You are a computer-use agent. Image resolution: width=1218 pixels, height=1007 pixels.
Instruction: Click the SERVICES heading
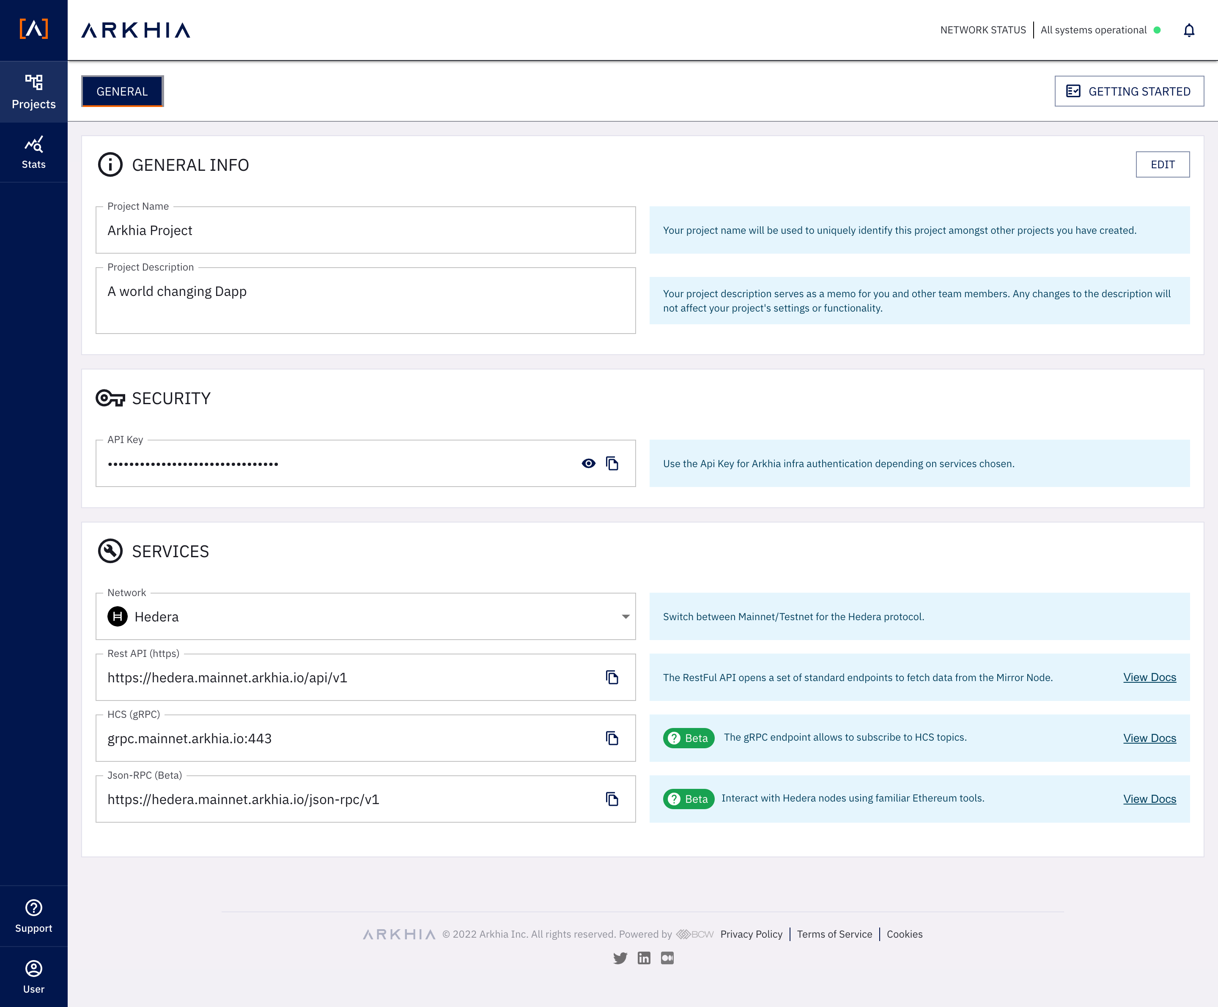[170, 551]
